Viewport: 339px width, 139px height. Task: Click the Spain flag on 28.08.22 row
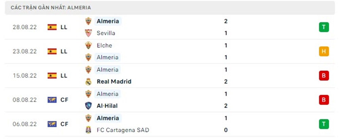(52, 27)
